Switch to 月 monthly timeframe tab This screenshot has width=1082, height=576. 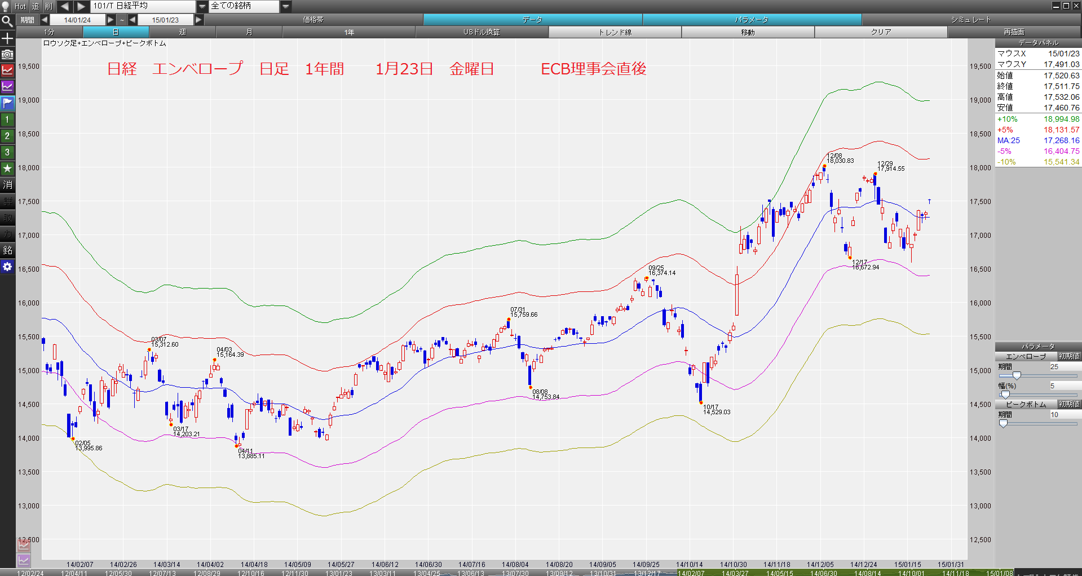coord(249,32)
